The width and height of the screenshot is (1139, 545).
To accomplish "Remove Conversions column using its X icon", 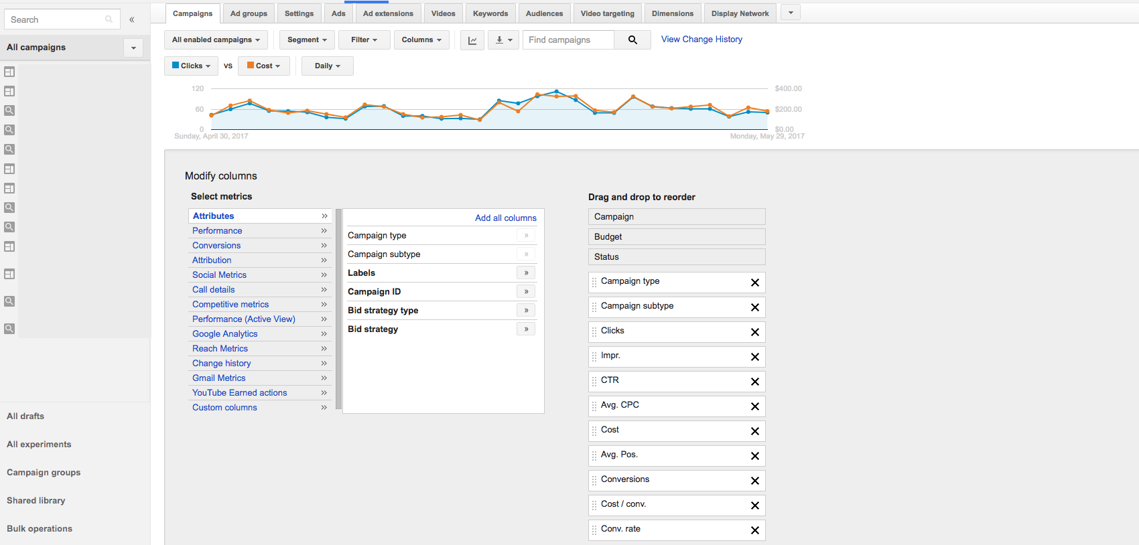I will (754, 481).
